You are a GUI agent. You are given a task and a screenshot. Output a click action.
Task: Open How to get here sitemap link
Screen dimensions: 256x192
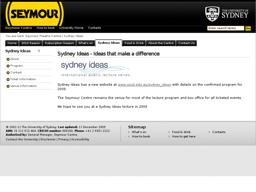[184, 136]
